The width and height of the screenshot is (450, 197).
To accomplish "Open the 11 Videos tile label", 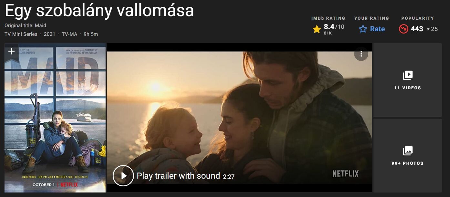I will pyautogui.click(x=408, y=88).
